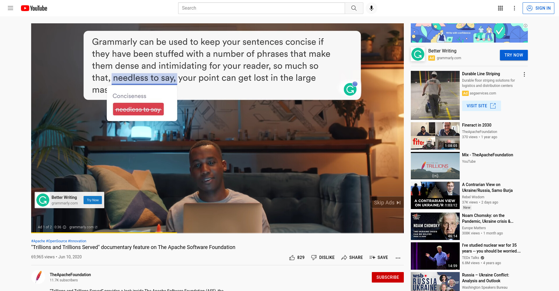Open A Contrarian View on Ukraine/Russia thumbnail
Image resolution: width=559 pixels, height=291 pixels.
pyautogui.click(x=435, y=195)
